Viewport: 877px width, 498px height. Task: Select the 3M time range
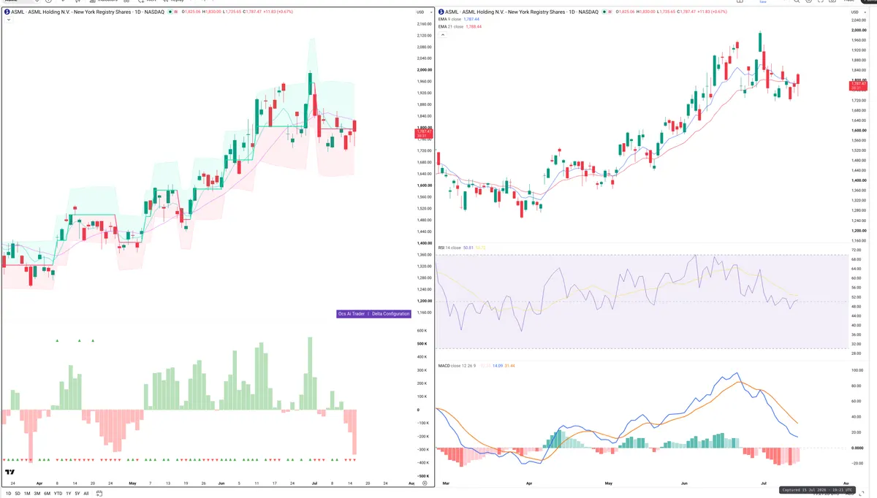tap(37, 494)
